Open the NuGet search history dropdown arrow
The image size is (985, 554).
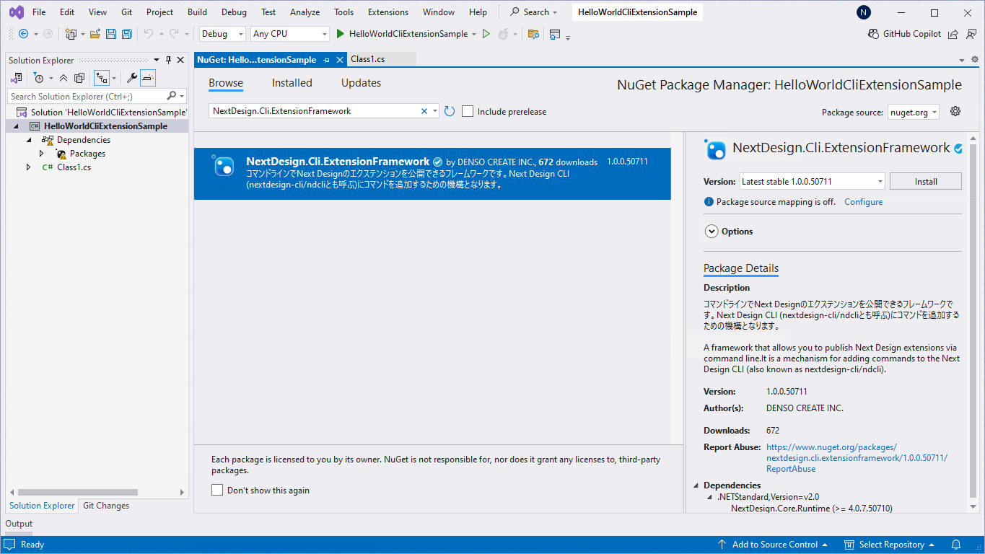[x=434, y=111]
